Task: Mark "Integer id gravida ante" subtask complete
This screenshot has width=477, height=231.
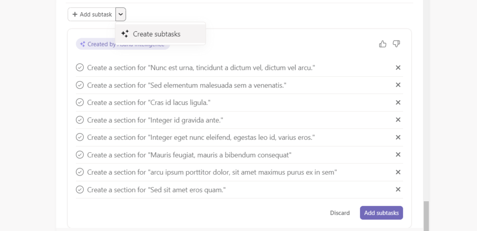Action: pyautogui.click(x=80, y=120)
